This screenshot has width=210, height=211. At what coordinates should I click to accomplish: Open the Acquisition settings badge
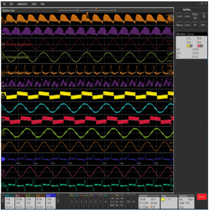click(x=186, y=202)
